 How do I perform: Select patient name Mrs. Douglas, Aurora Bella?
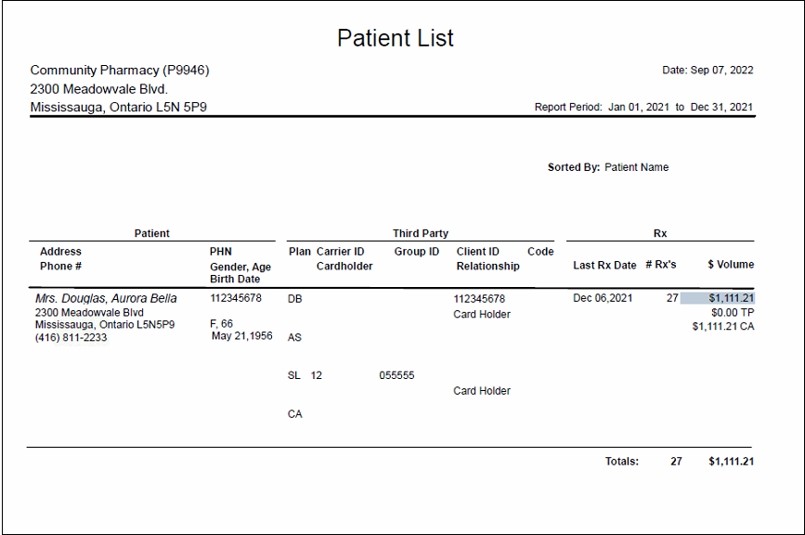[x=106, y=299]
